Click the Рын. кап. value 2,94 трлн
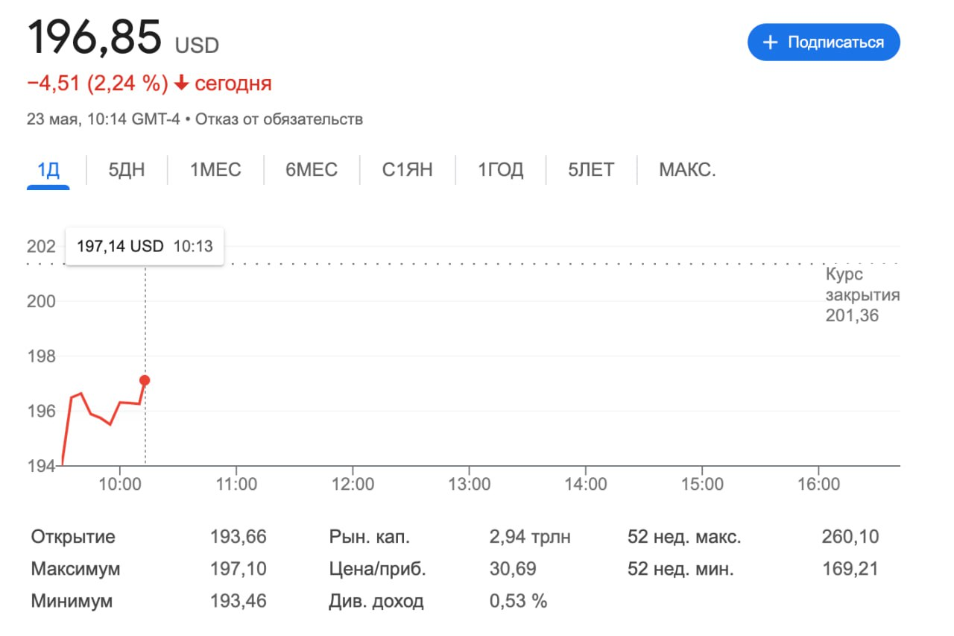This screenshot has height=636, width=954. click(530, 537)
